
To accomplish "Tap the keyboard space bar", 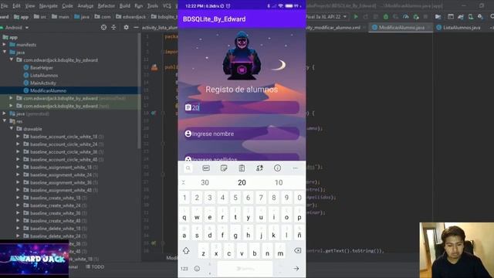I will pyautogui.click(x=245, y=269).
